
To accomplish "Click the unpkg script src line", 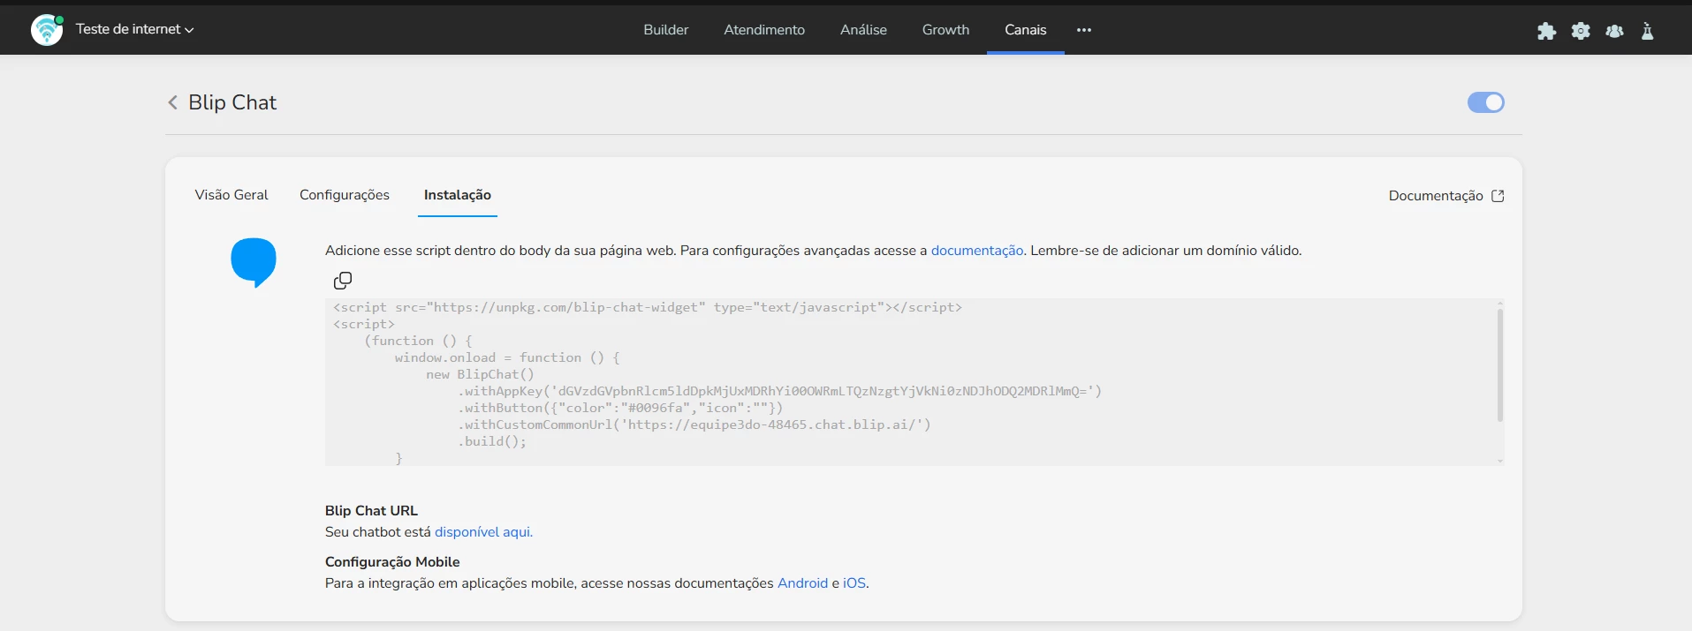I will [x=647, y=307].
